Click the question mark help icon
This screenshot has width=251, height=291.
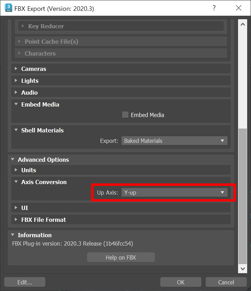point(214,8)
